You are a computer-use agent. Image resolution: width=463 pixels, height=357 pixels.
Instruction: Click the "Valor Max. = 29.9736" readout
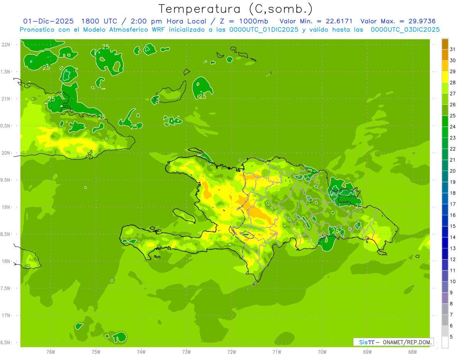pos(398,21)
